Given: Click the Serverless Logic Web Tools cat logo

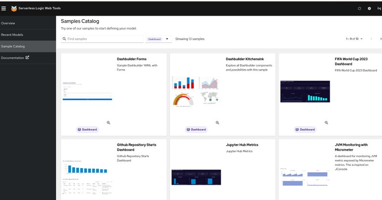Looking at the screenshot, I should click(14, 9).
